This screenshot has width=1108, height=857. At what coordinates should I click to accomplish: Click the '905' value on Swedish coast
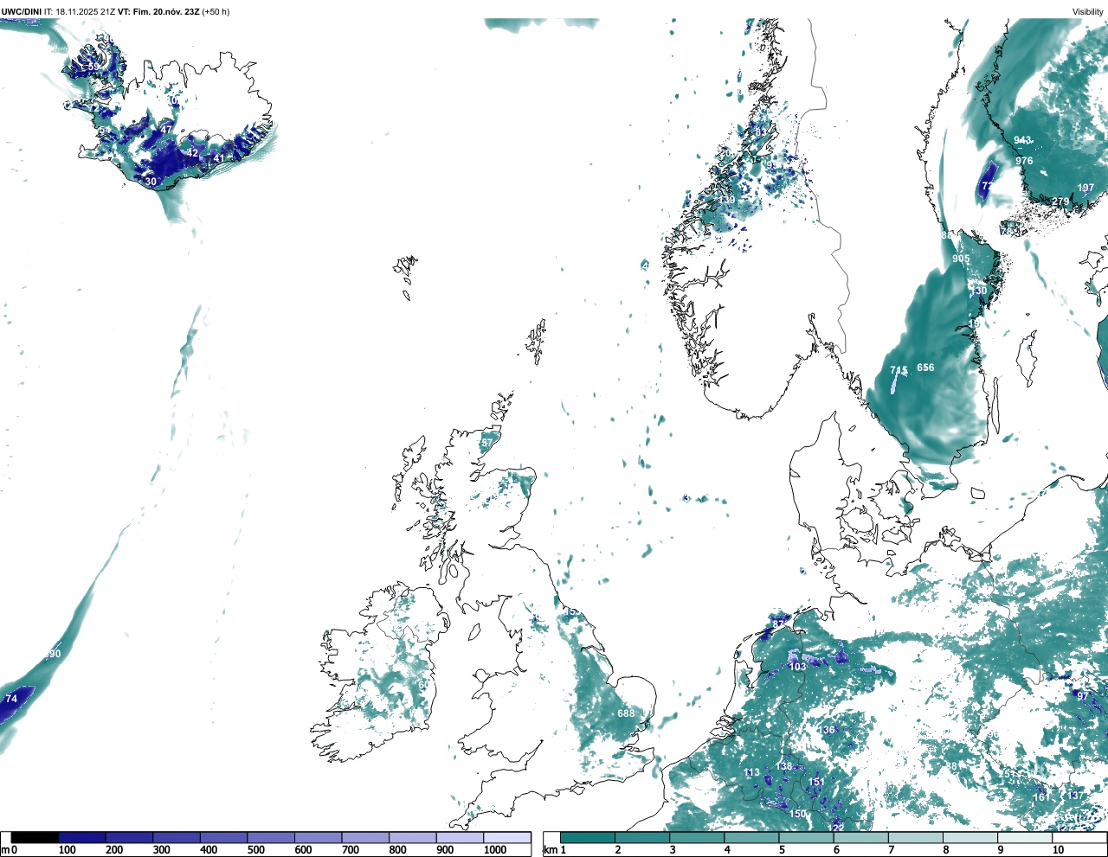coord(961,259)
